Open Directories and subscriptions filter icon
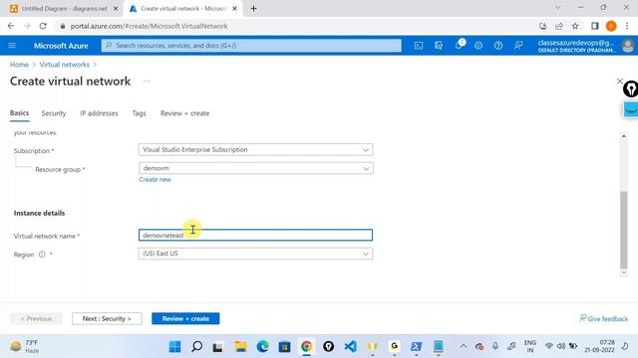 (x=439, y=46)
